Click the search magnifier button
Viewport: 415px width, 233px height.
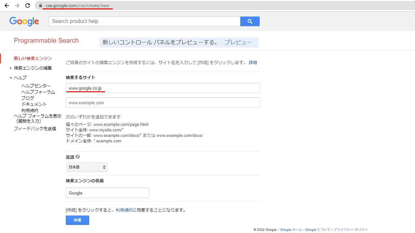250,21
